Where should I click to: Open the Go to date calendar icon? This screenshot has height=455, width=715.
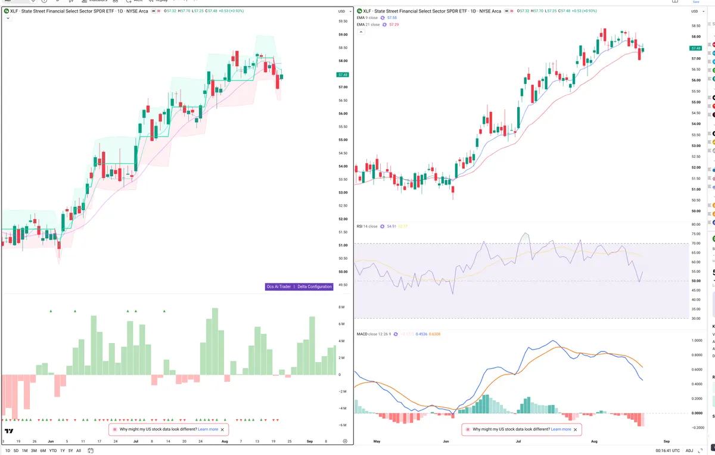click(89, 451)
